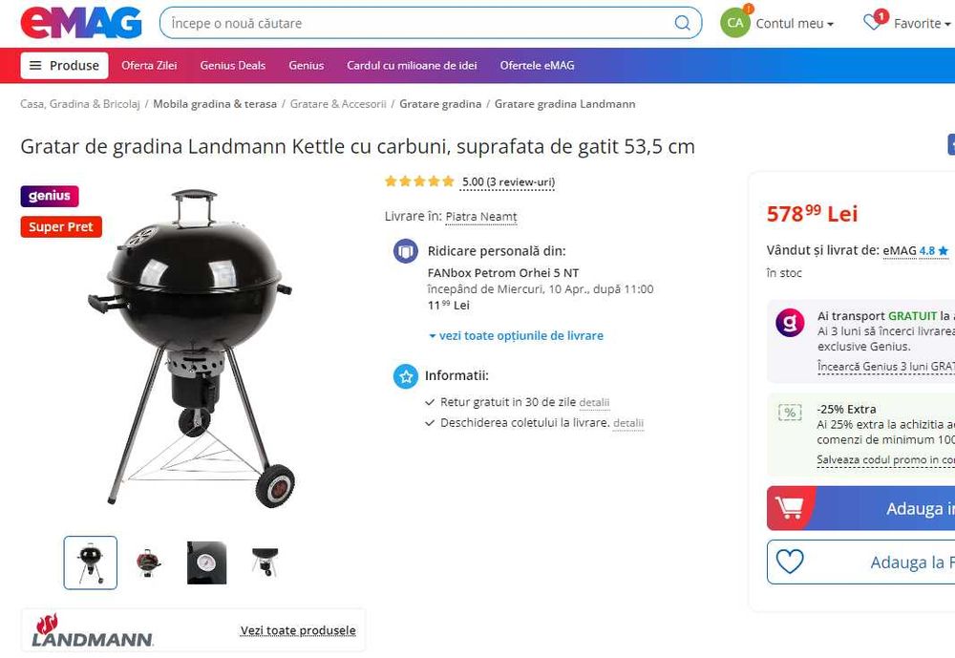This screenshot has height=658, width=955.
Task: Open the Produse hamburger menu
Action: tap(64, 66)
